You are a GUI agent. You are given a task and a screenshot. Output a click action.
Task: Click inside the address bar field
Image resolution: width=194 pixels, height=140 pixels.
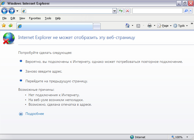(69, 11)
